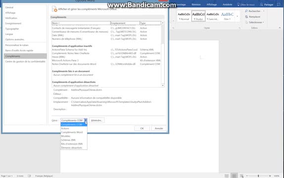
Task: Select the Compléments Notes liées OneNote row
Action: [x=106, y=53]
